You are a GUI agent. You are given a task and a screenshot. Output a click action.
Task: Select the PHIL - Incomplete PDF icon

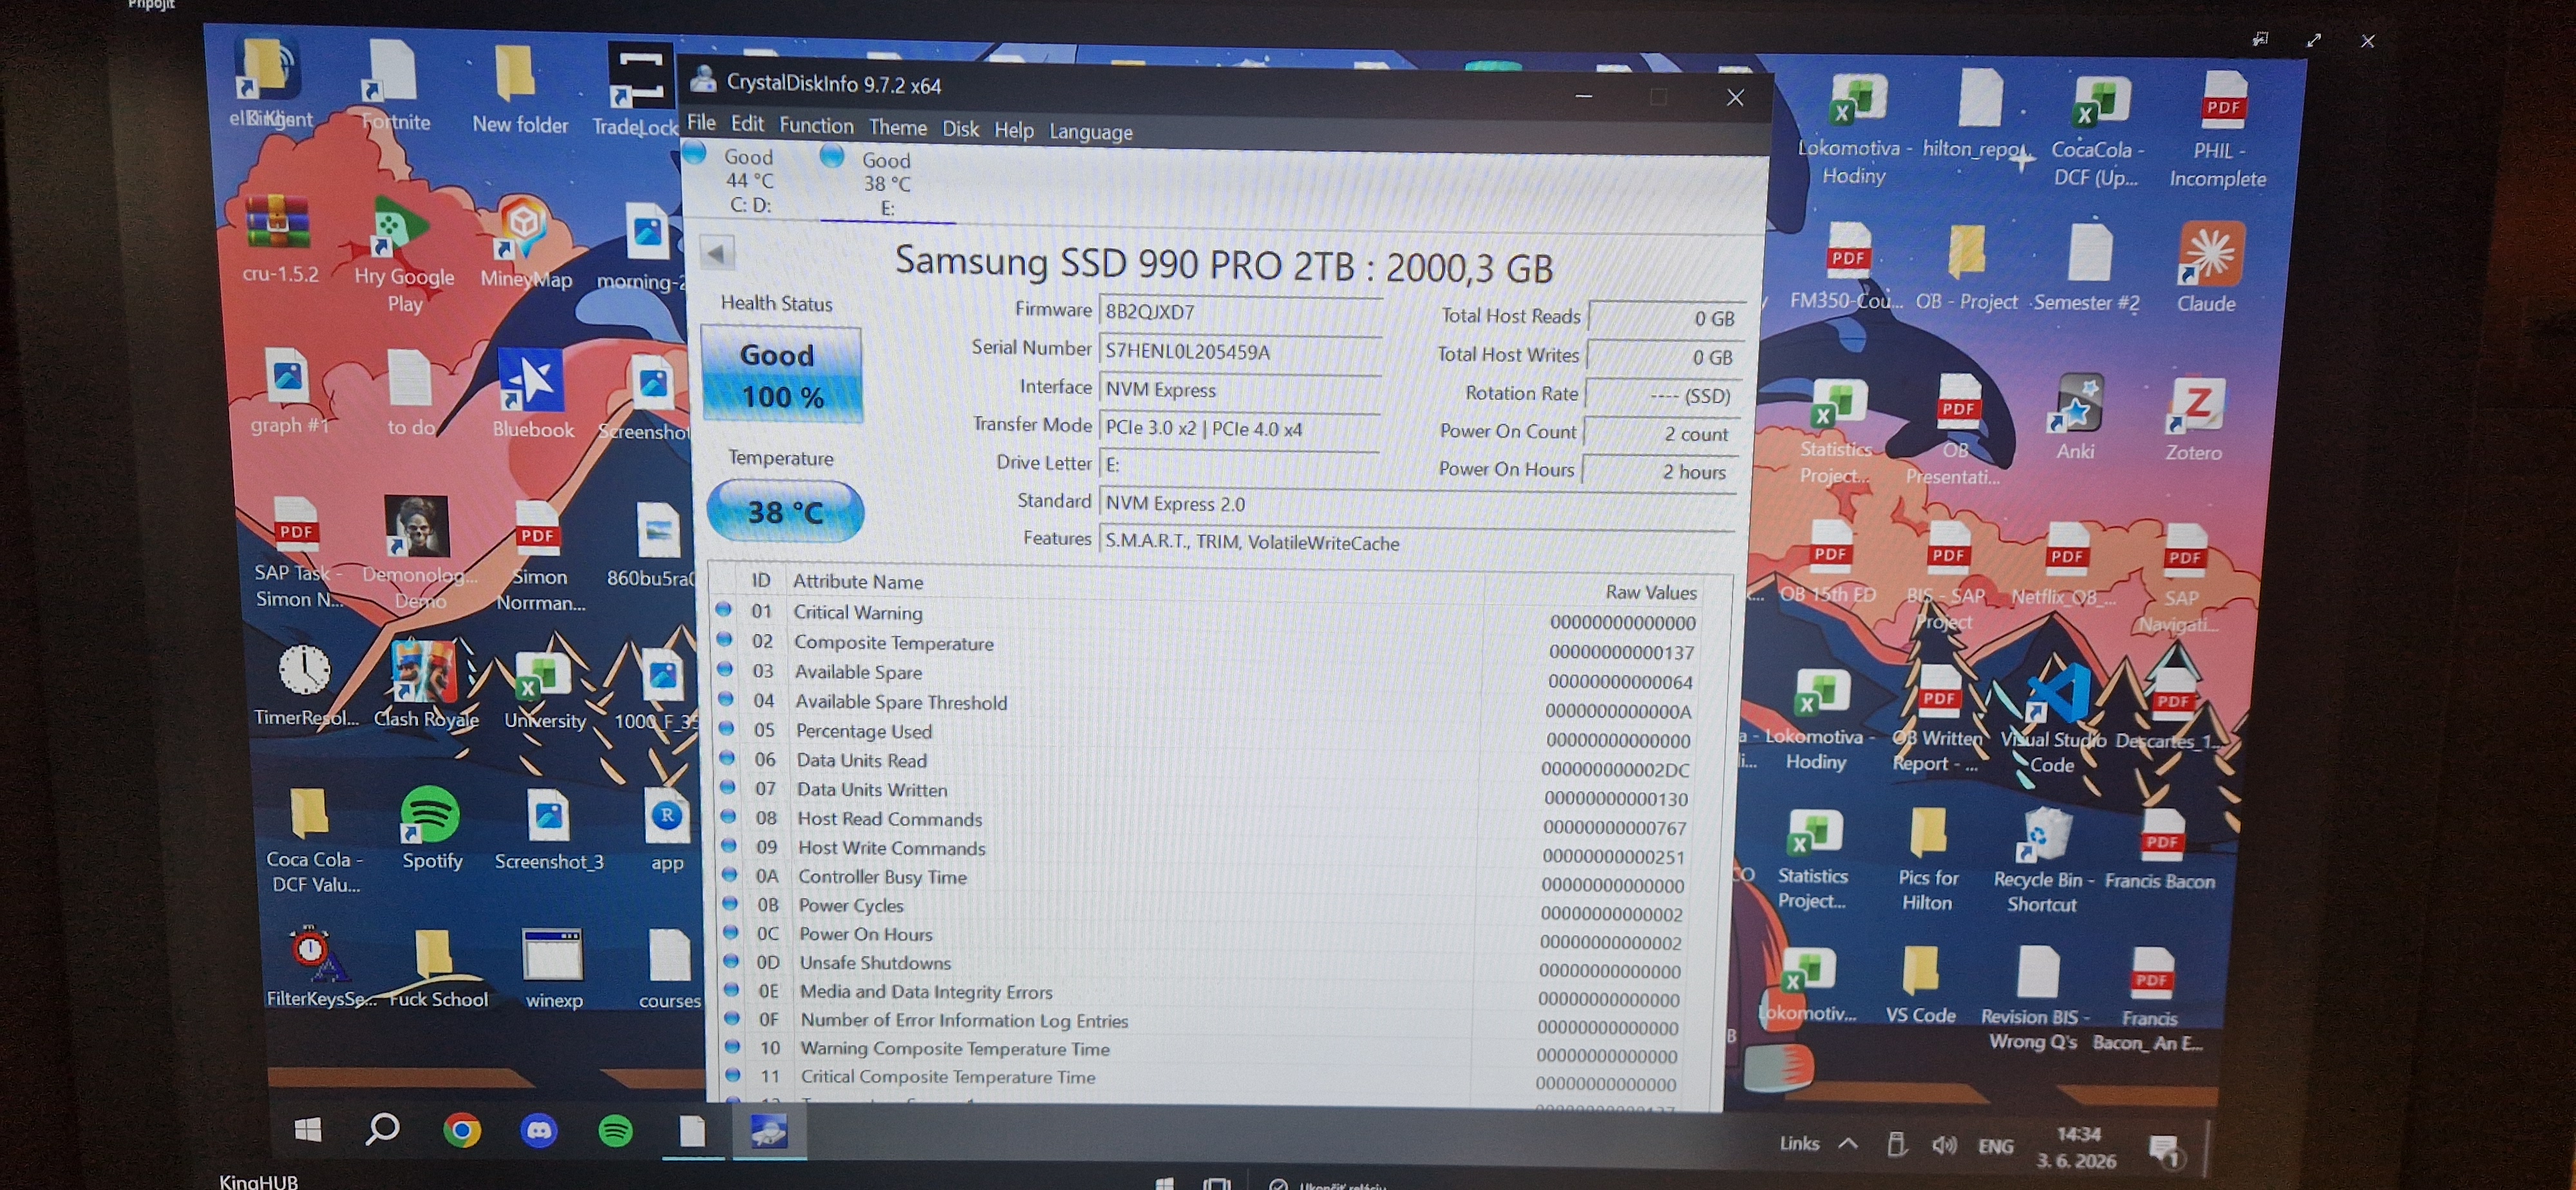tap(2219, 130)
